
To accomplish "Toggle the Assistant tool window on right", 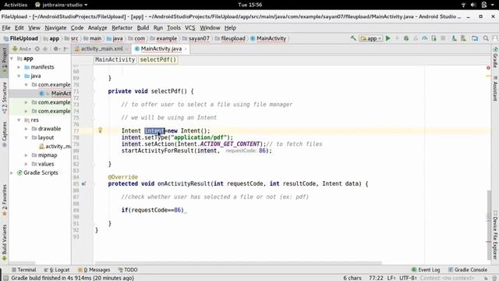I will tap(495, 88).
